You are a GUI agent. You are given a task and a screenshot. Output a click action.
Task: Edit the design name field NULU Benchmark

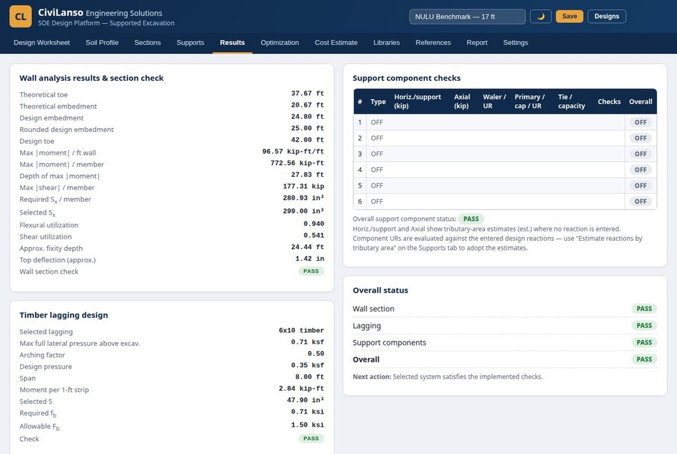pyautogui.click(x=467, y=16)
